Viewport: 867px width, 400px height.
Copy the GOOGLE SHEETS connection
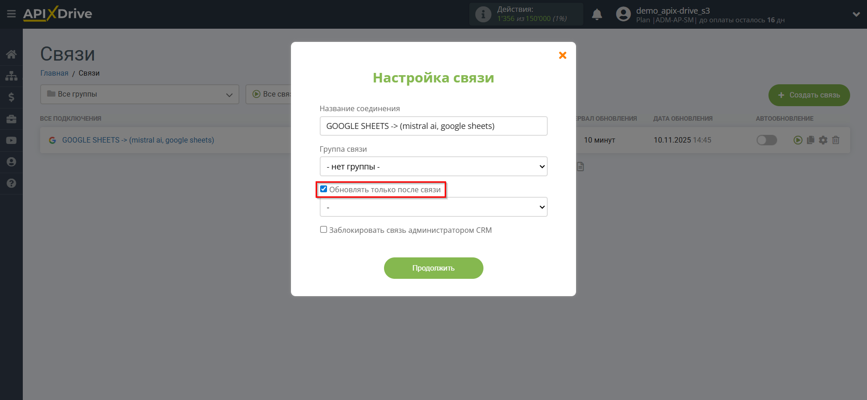point(810,140)
